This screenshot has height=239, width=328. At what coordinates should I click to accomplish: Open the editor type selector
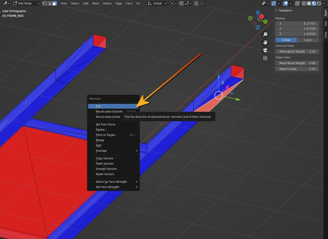pyautogui.click(x=6, y=3)
